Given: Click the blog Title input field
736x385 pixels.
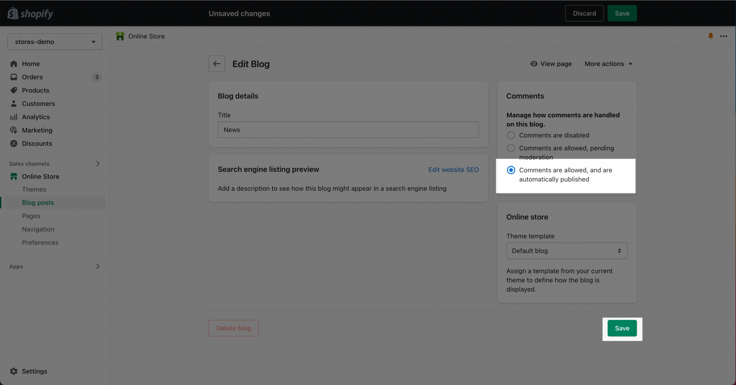Looking at the screenshot, I should click(348, 130).
